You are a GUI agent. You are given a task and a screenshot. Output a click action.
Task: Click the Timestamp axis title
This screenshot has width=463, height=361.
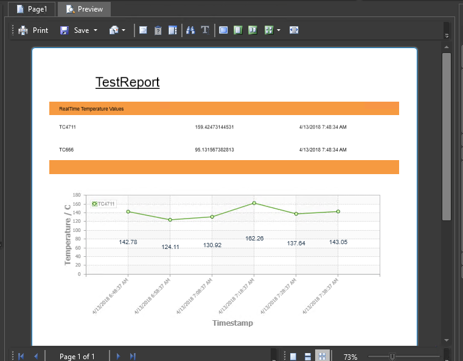click(232, 323)
